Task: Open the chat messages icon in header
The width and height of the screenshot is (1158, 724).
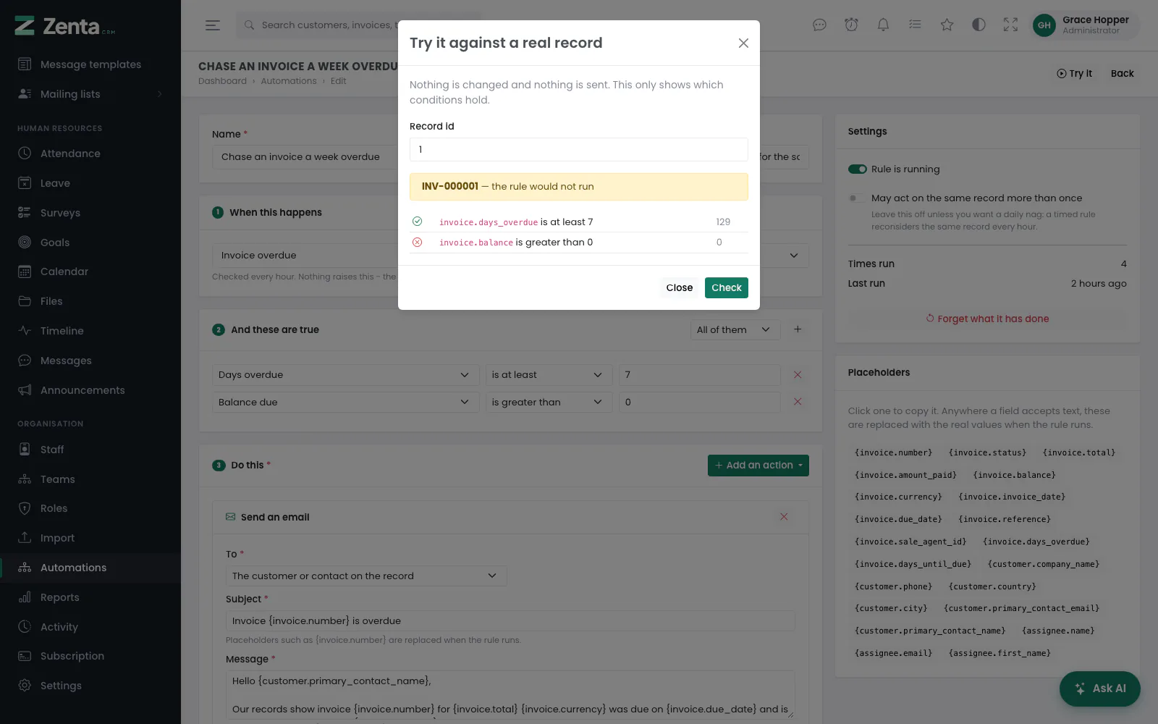Action: pos(819,25)
